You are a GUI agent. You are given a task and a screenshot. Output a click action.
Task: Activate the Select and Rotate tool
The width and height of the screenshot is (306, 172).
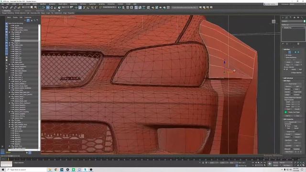pyautogui.click(x=52, y=8)
